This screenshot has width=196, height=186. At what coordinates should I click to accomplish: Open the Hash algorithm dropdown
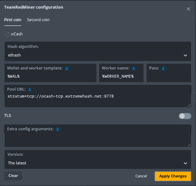[98, 51]
